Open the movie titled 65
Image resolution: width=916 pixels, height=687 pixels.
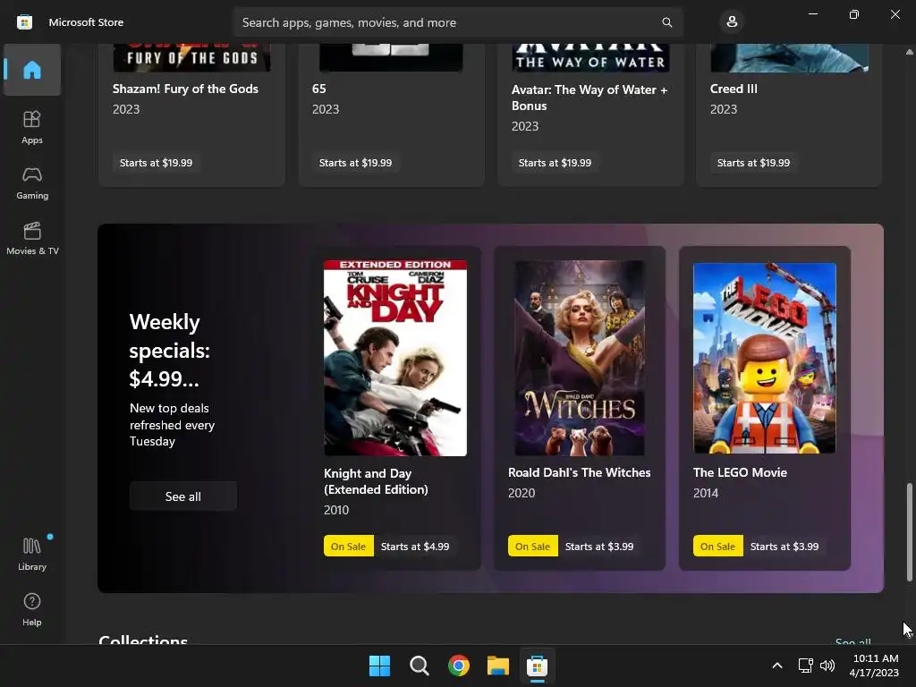[319, 89]
